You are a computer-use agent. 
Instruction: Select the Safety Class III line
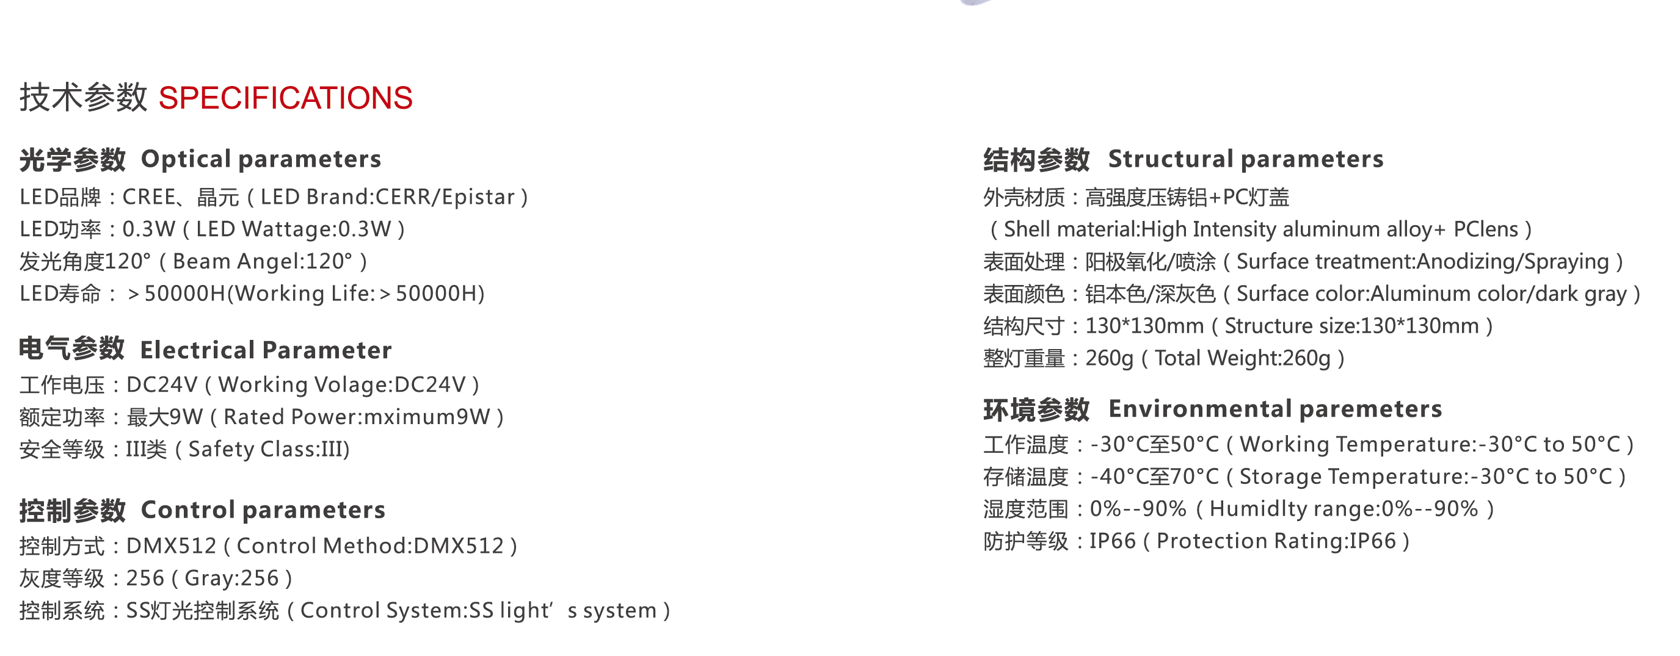tap(184, 449)
